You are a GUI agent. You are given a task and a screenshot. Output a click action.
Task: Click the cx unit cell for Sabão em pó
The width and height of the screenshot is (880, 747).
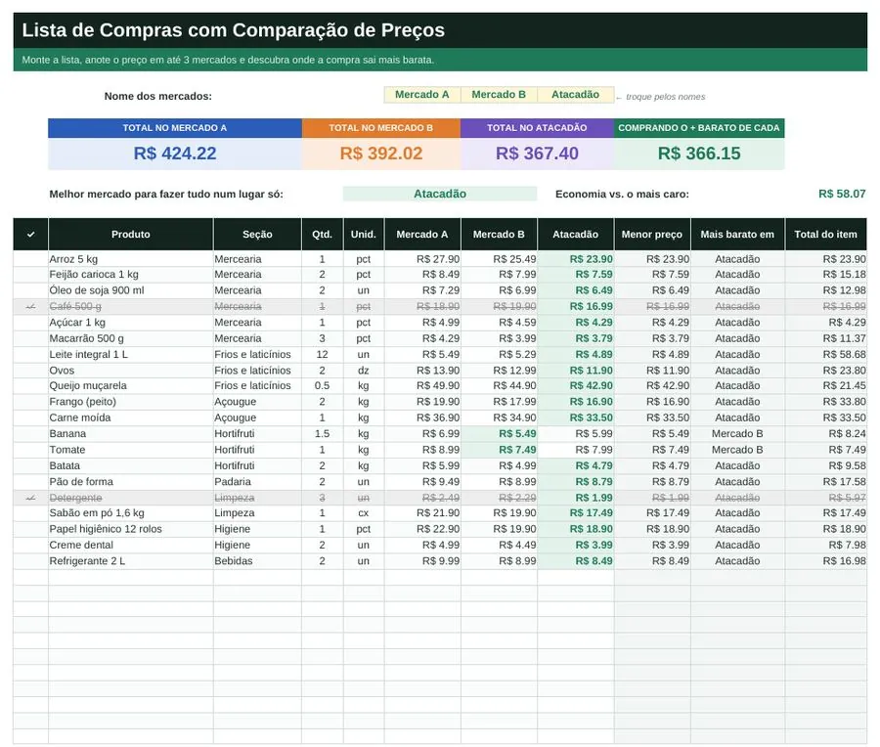[x=364, y=513]
